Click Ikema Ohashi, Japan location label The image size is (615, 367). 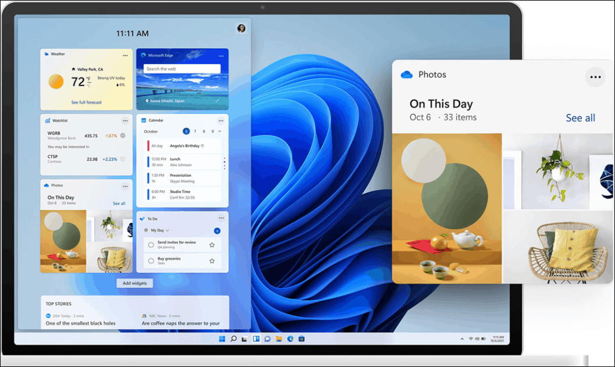click(165, 101)
